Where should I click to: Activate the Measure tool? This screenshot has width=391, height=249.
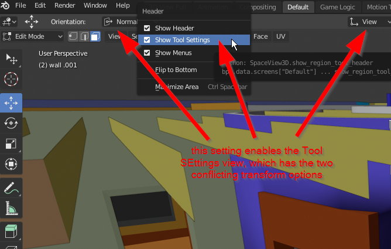(11, 209)
